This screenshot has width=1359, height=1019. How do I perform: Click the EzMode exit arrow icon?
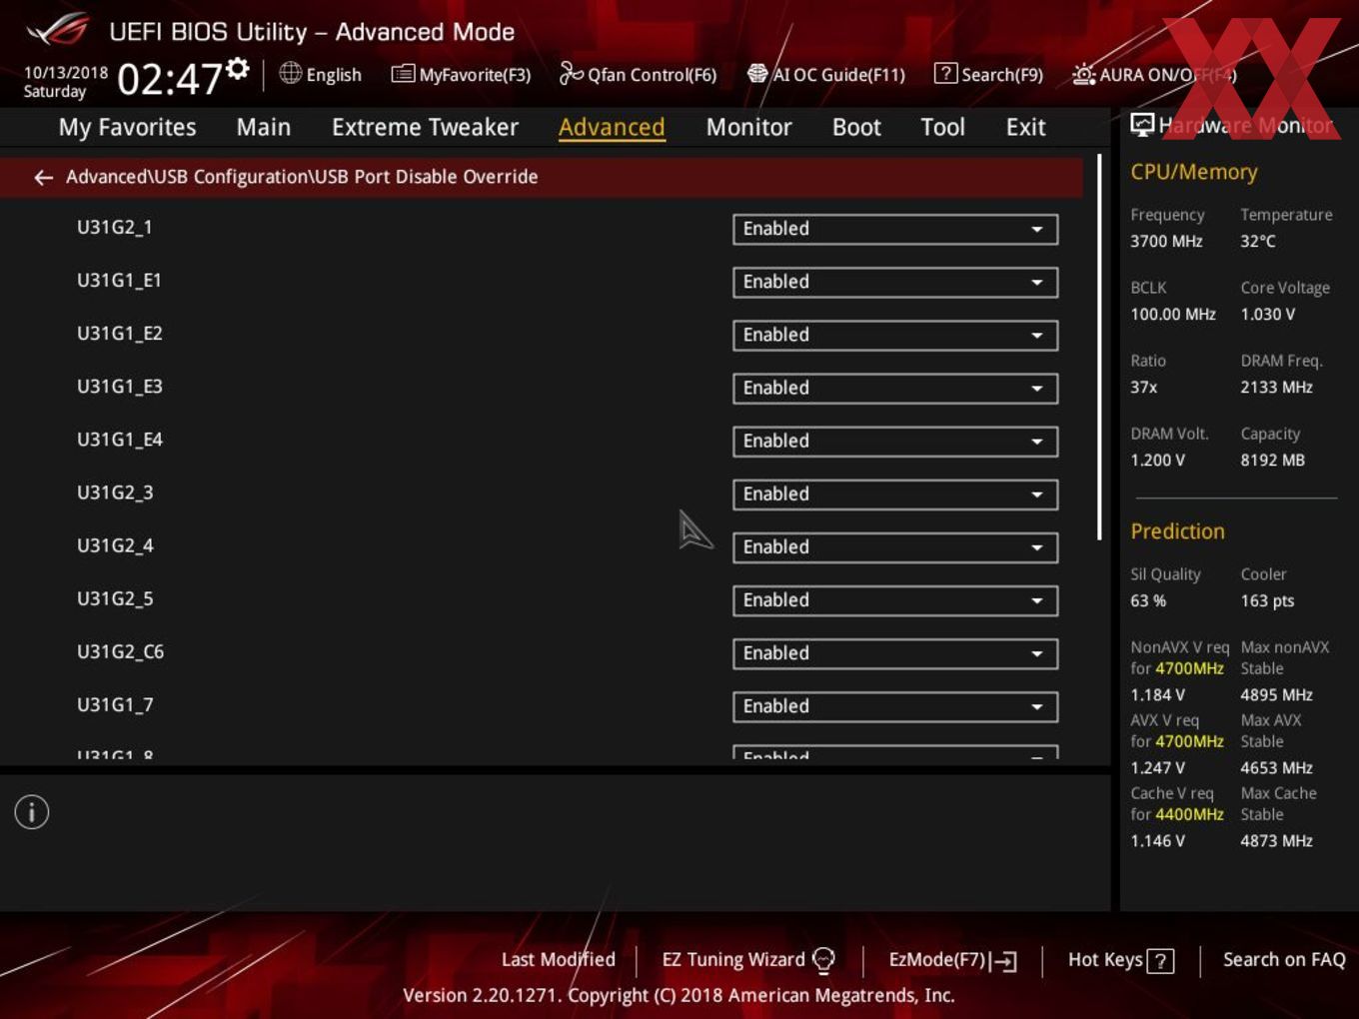1003,961
